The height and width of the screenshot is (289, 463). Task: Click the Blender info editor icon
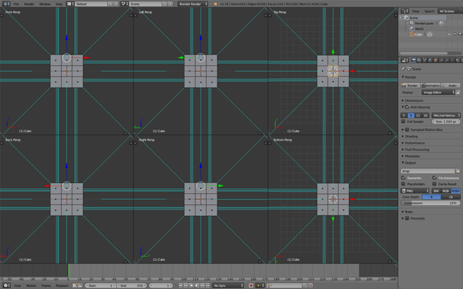(5, 4)
